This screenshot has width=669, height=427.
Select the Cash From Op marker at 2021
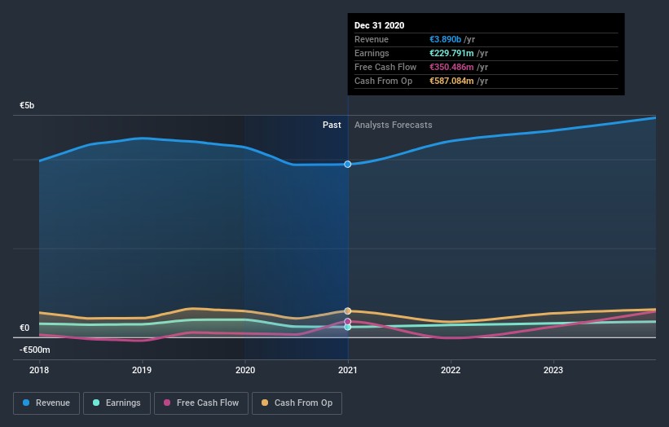pyautogui.click(x=348, y=311)
